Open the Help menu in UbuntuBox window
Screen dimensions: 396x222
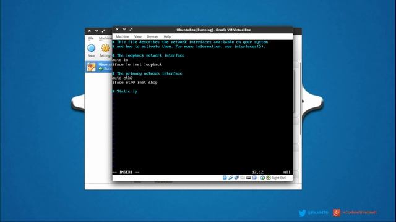coord(167,37)
